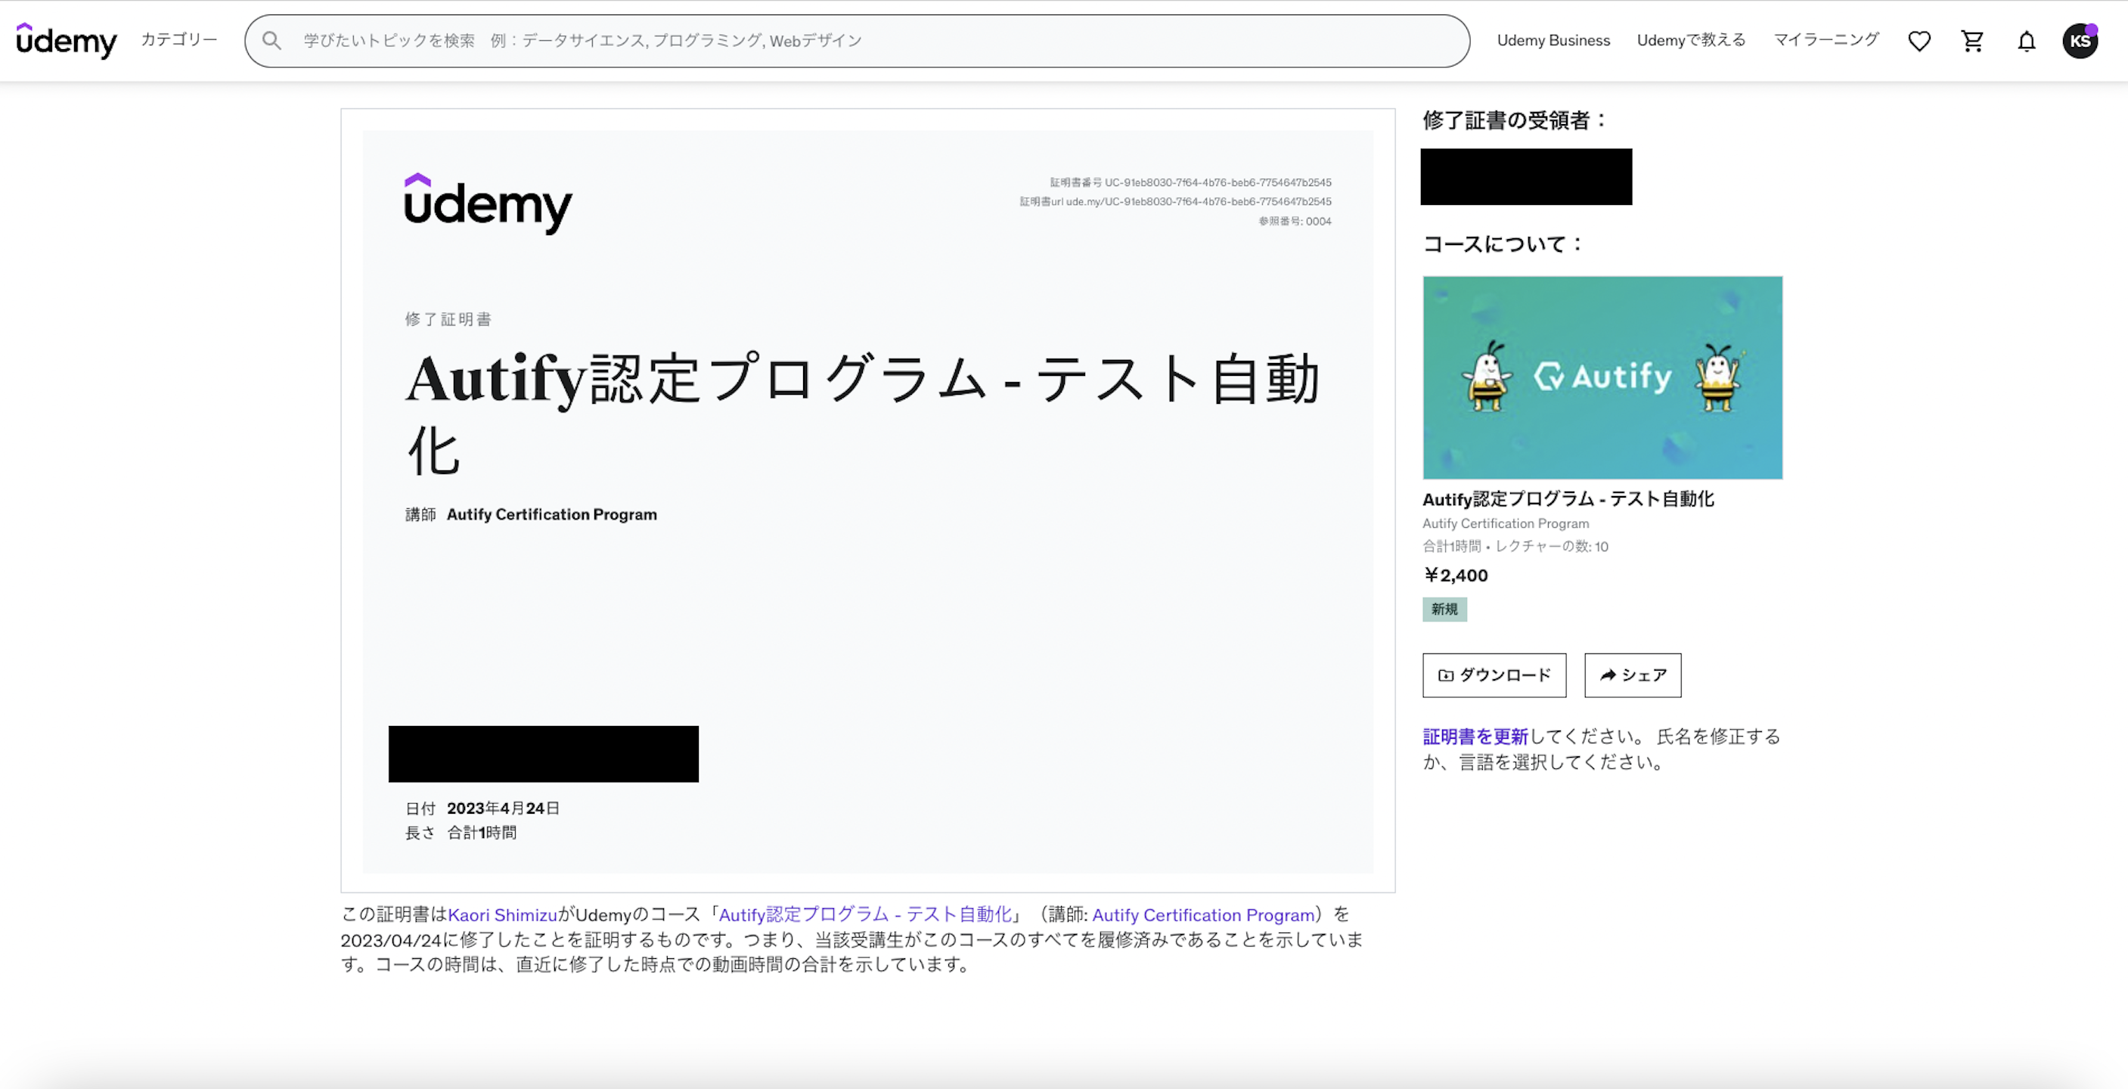Open the shopping cart icon
Screen dimensions: 2128x1089
click(1973, 41)
